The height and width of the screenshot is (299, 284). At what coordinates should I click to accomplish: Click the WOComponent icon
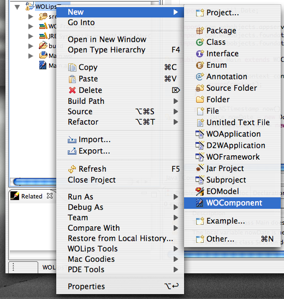pyautogui.click(x=199, y=203)
